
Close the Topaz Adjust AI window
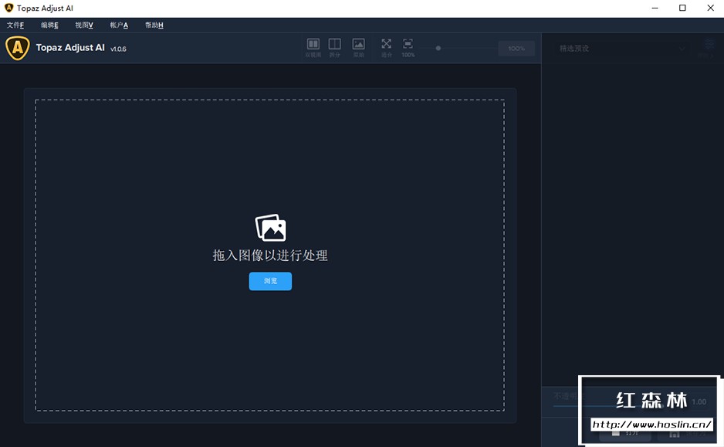point(711,8)
